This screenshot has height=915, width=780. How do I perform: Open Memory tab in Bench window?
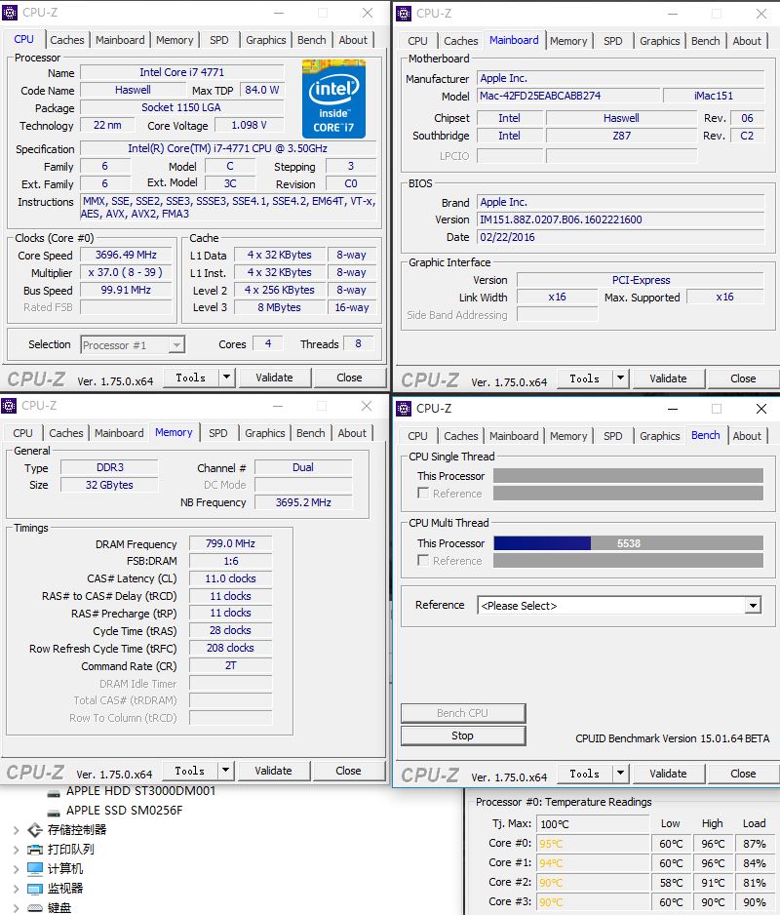tap(568, 436)
